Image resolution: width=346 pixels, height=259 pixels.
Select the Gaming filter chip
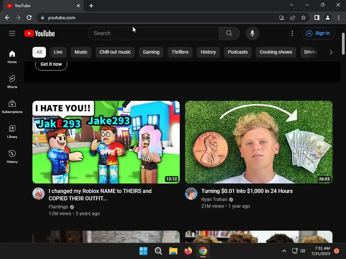pyautogui.click(x=151, y=52)
